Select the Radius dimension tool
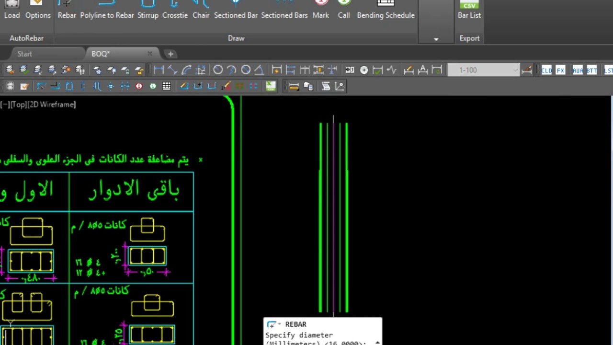The height and width of the screenshot is (345, 613). point(218,70)
